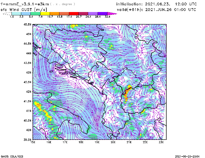Click the "40N" latitude label
Viewport: 205px width, 158px height.
tap(29, 130)
